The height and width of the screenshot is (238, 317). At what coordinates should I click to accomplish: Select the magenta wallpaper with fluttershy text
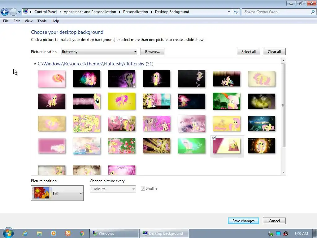pos(122,170)
